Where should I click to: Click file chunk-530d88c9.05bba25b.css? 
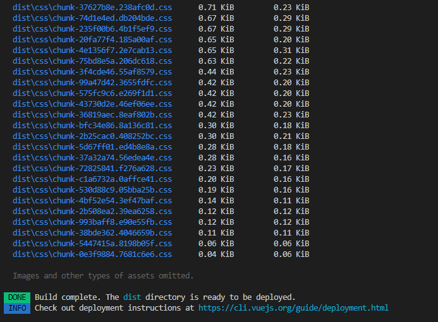[x=92, y=190]
